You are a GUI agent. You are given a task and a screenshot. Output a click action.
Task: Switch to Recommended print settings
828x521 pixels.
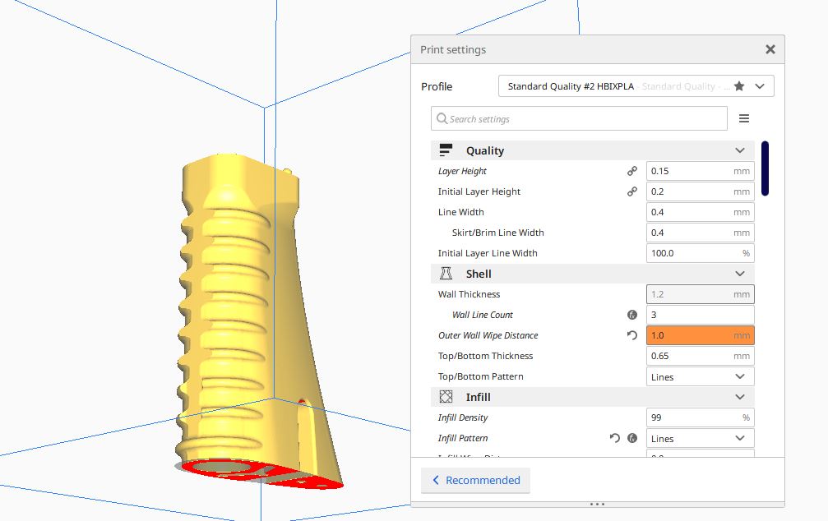[x=475, y=480]
